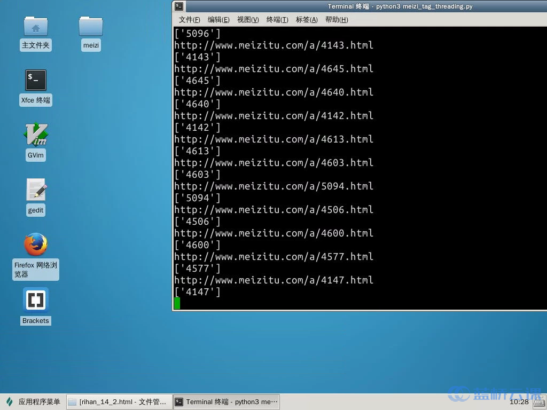
Task: Open the 编辑(E) menu in Terminal
Action: [x=218, y=20]
